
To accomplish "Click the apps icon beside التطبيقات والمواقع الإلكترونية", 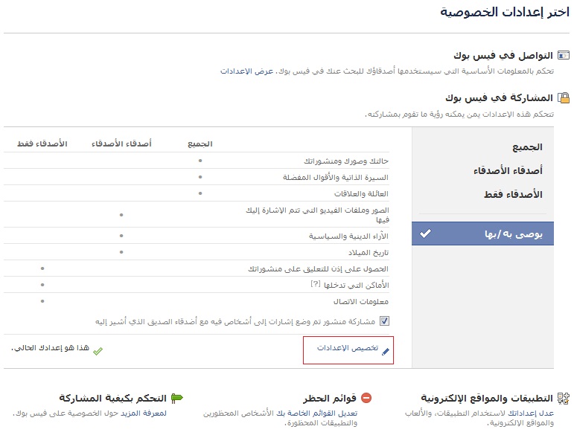I will [x=564, y=398].
